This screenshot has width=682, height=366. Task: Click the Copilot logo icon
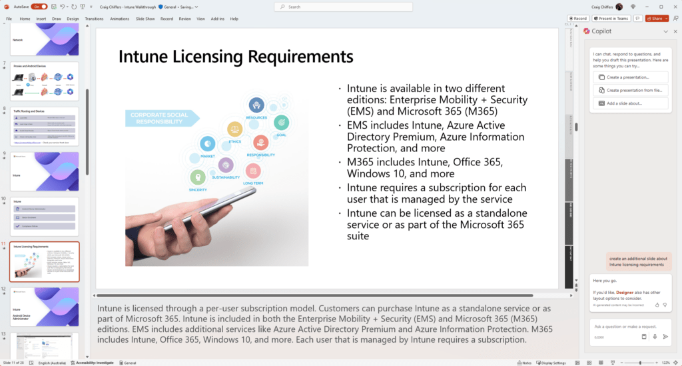coord(586,31)
